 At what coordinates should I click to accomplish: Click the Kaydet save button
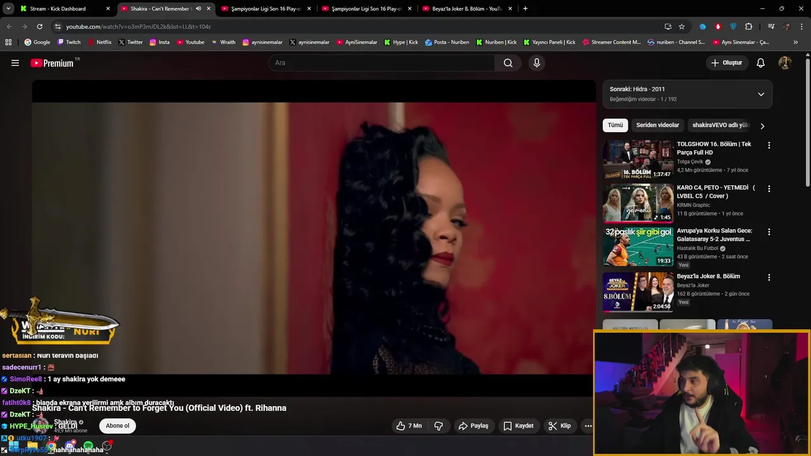click(x=518, y=426)
